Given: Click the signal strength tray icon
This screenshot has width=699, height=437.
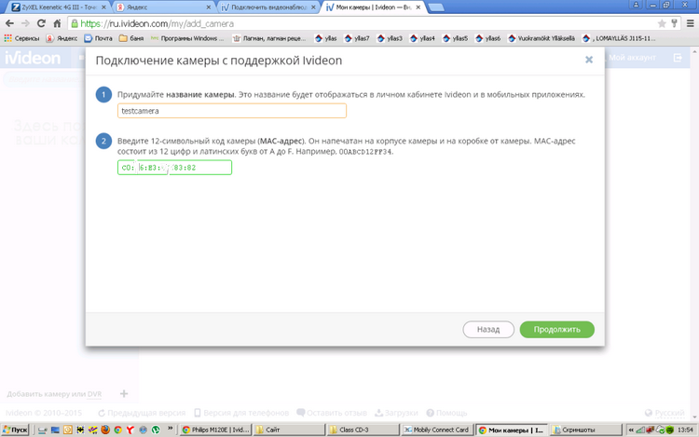Looking at the screenshot, I should tap(640, 430).
